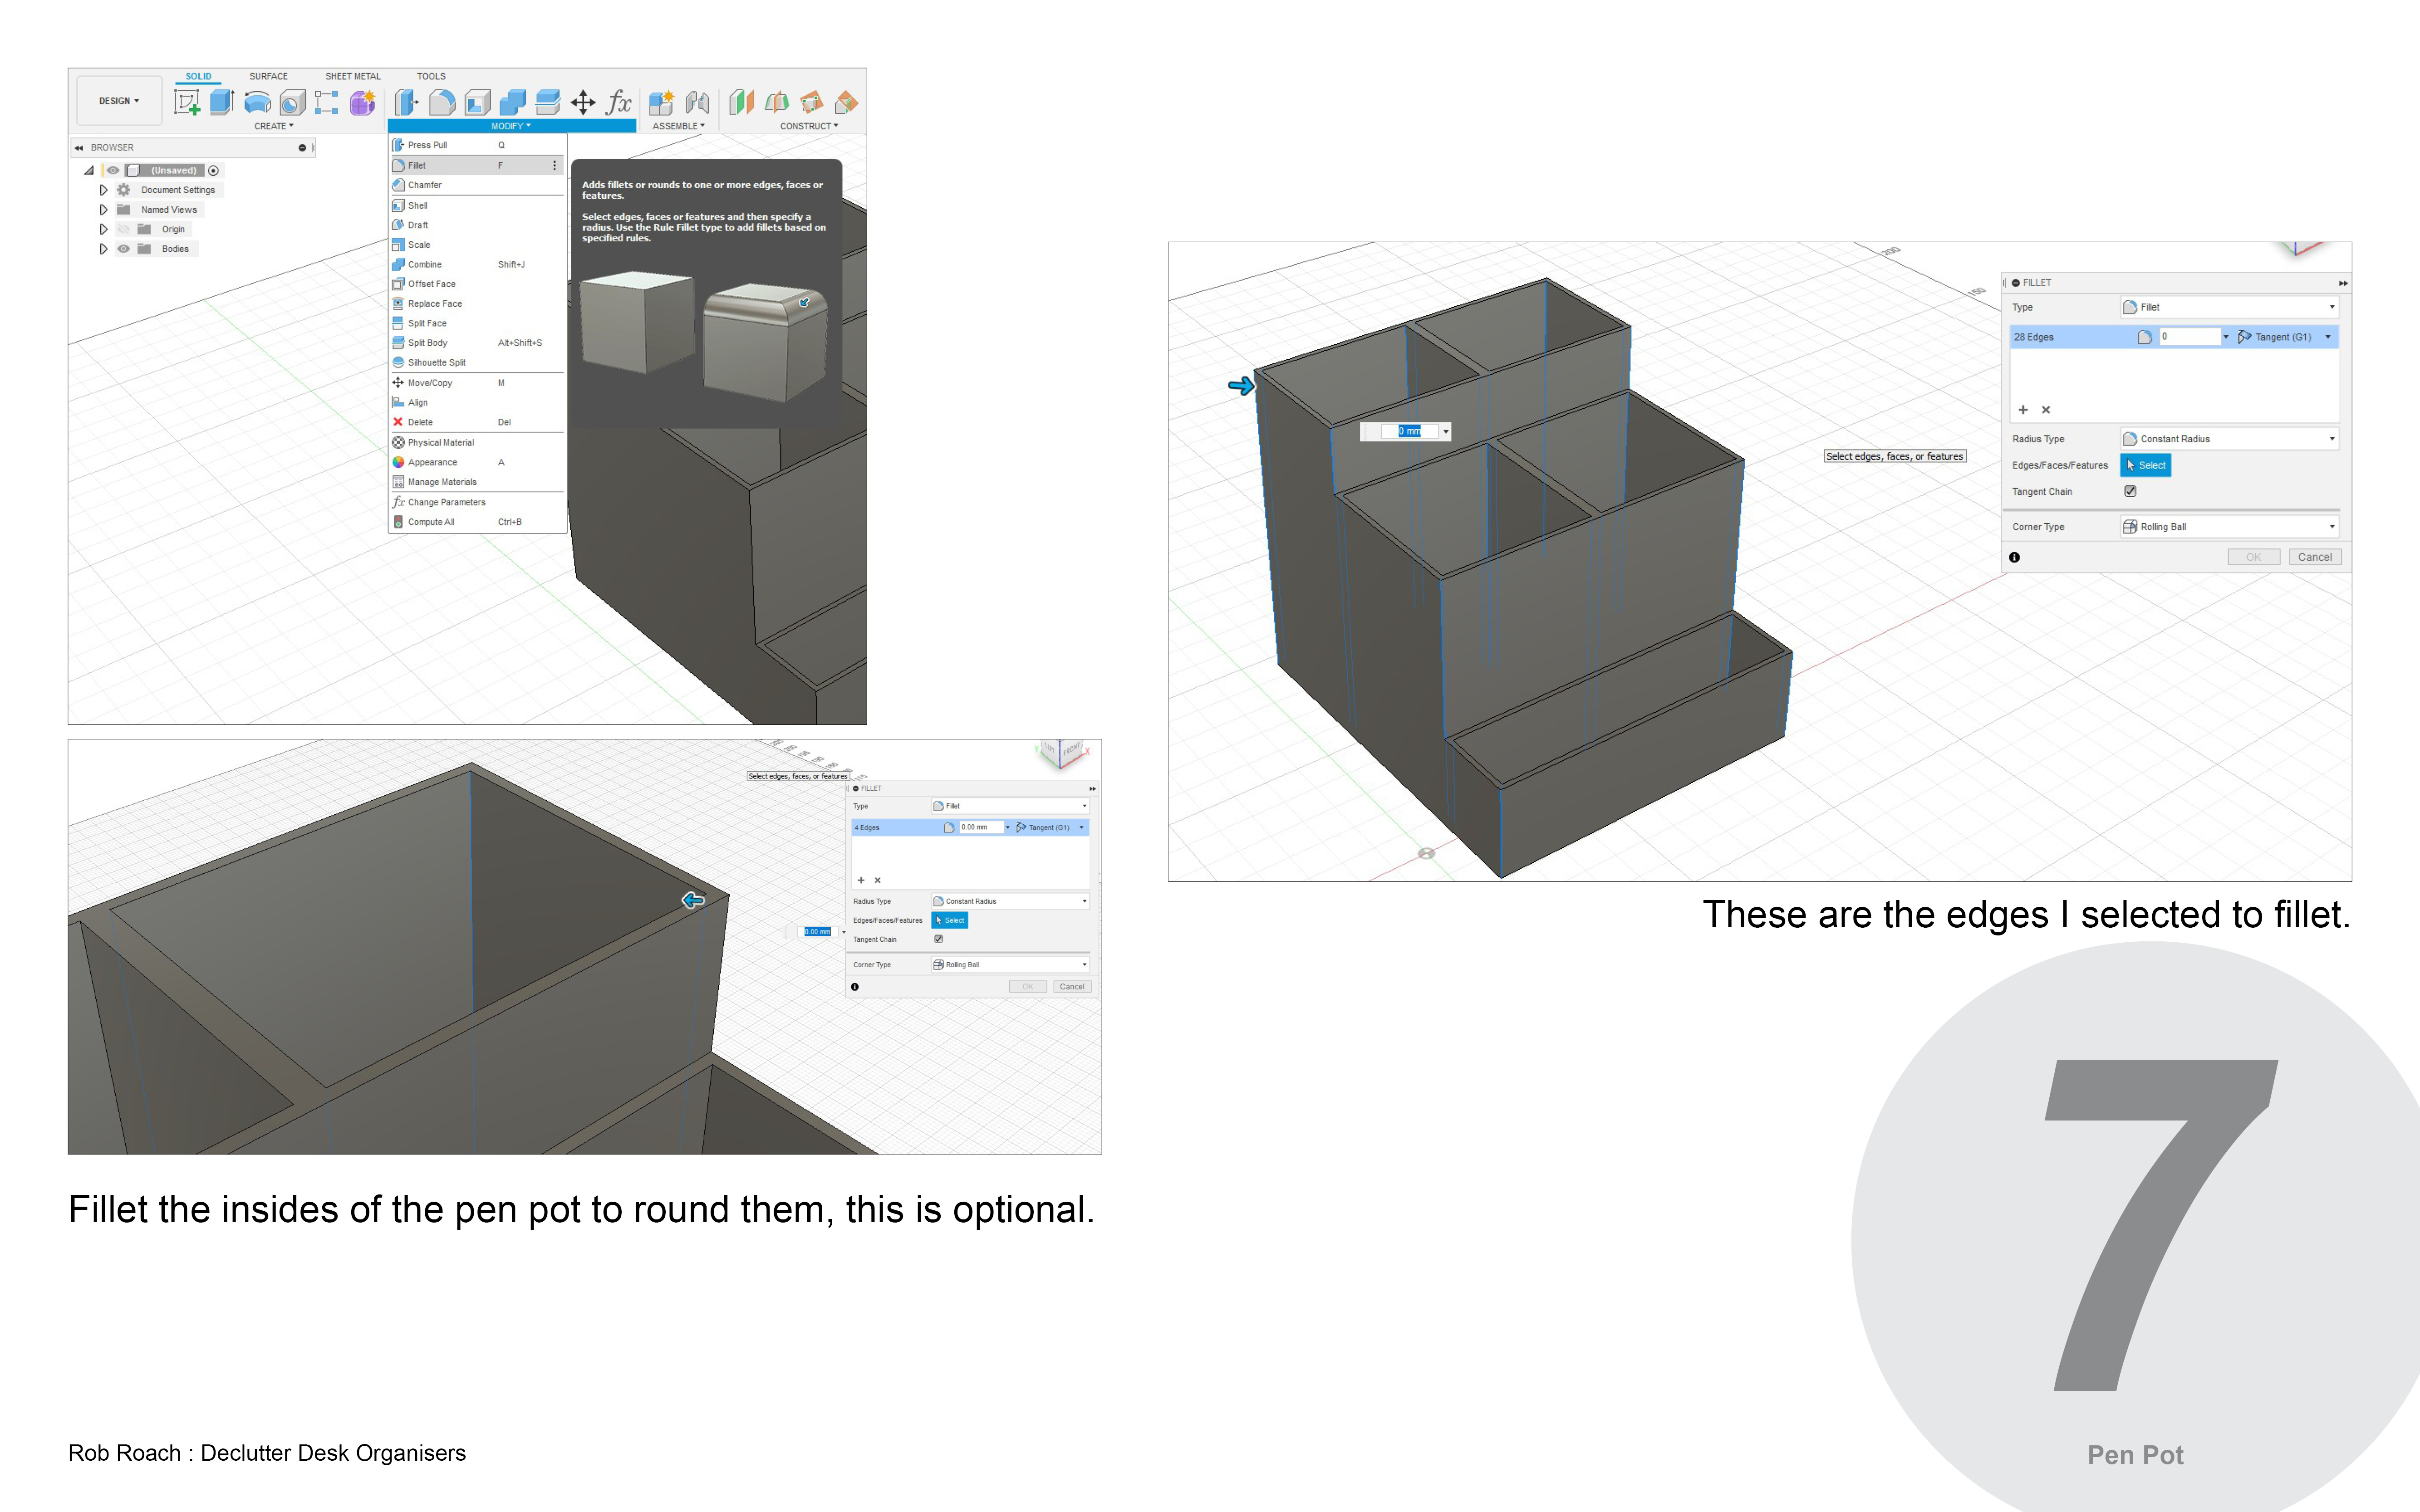Open the Corner Type Rolling Ball dropdown
Viewport: 2420px width, 1512px height.
(x=2229, y=527)
